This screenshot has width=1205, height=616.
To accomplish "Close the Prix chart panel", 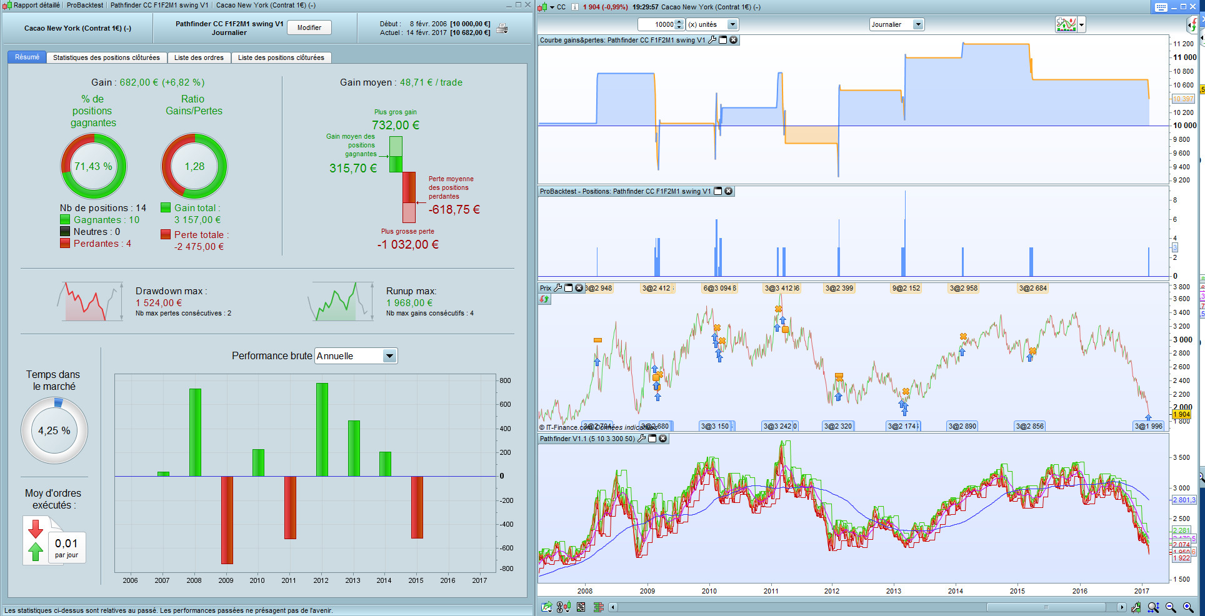I will (x=579, y=288).
